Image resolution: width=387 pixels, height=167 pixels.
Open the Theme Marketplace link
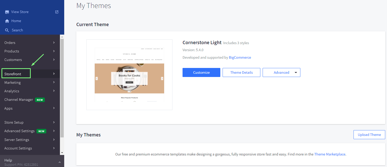tap(330, 154)
